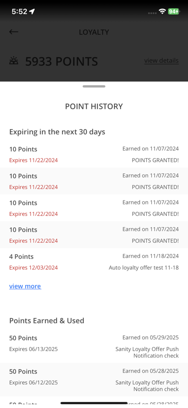Grab the bottom sheet drag handle
Image resolution: width=188 pixels, height=408 pixels.
pyautogui.click(x=94, y=86)
